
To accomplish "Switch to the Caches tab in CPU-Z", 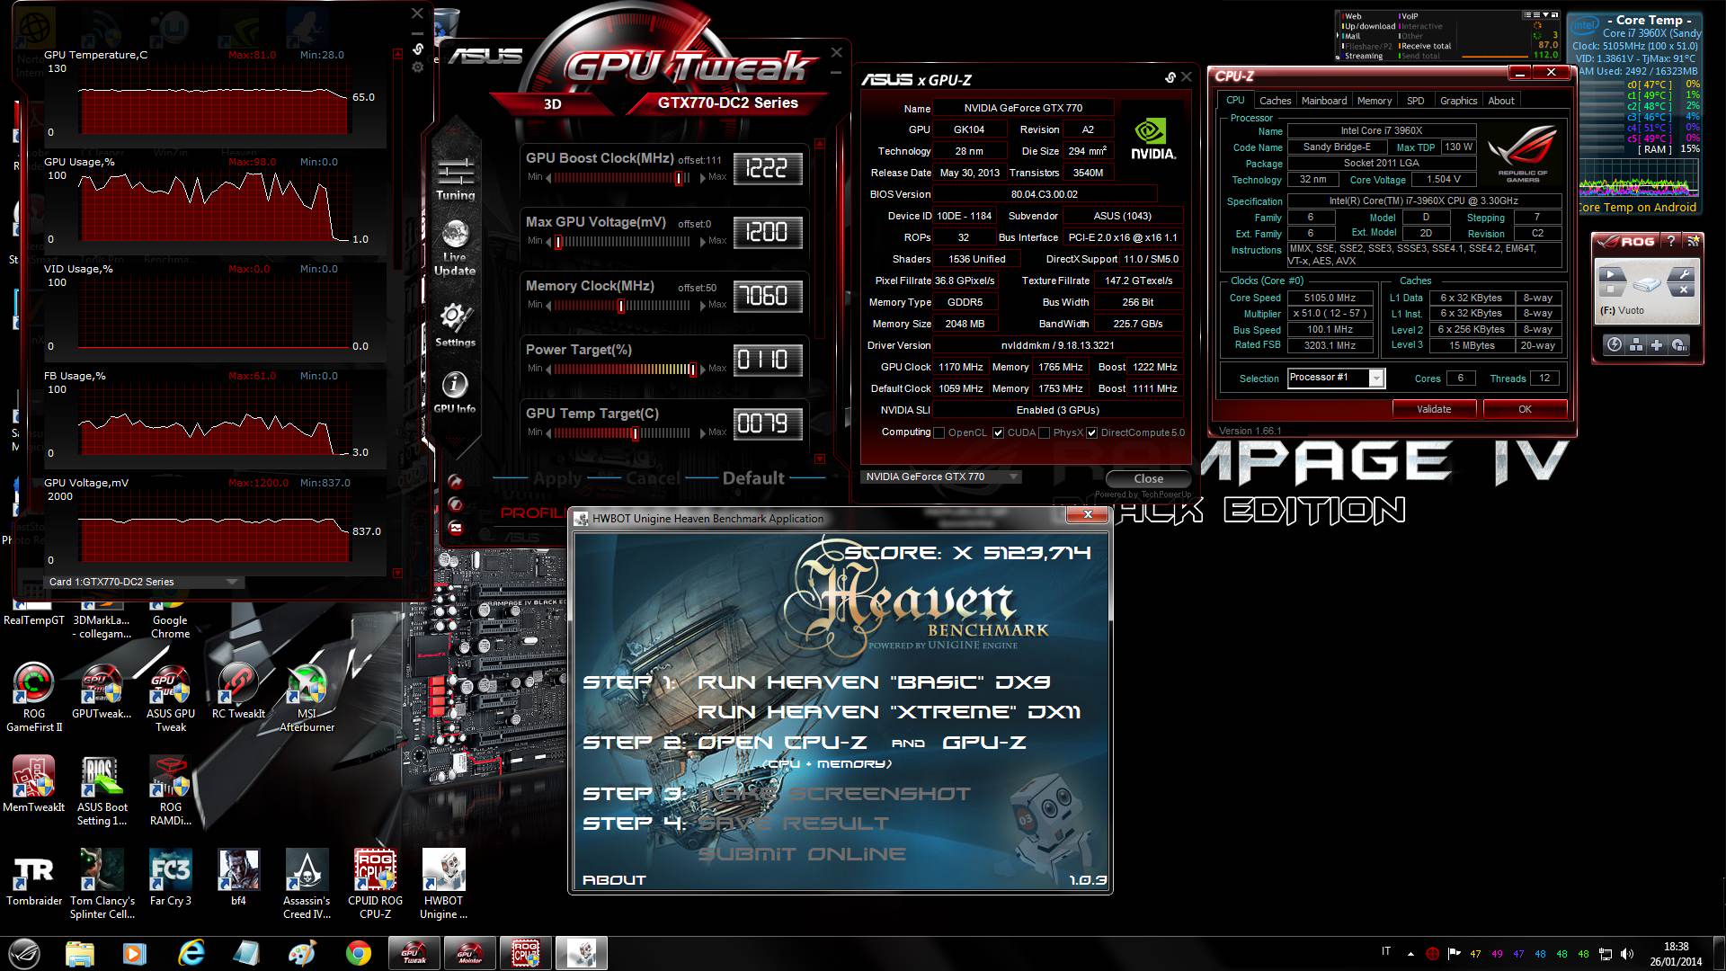I will 1275,101.
